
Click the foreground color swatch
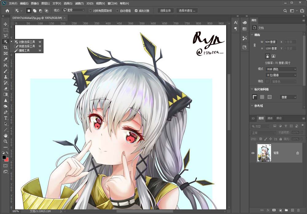point(4,157)
